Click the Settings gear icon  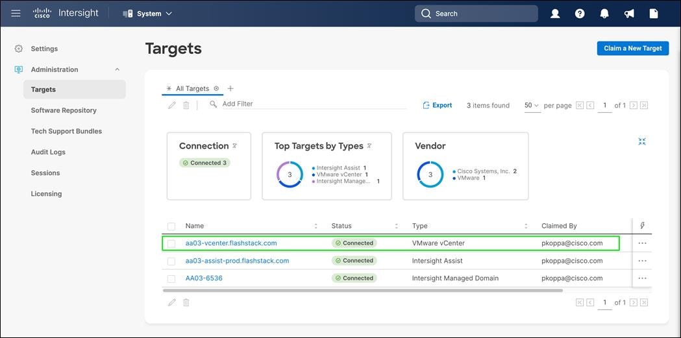tap(18, 49)
